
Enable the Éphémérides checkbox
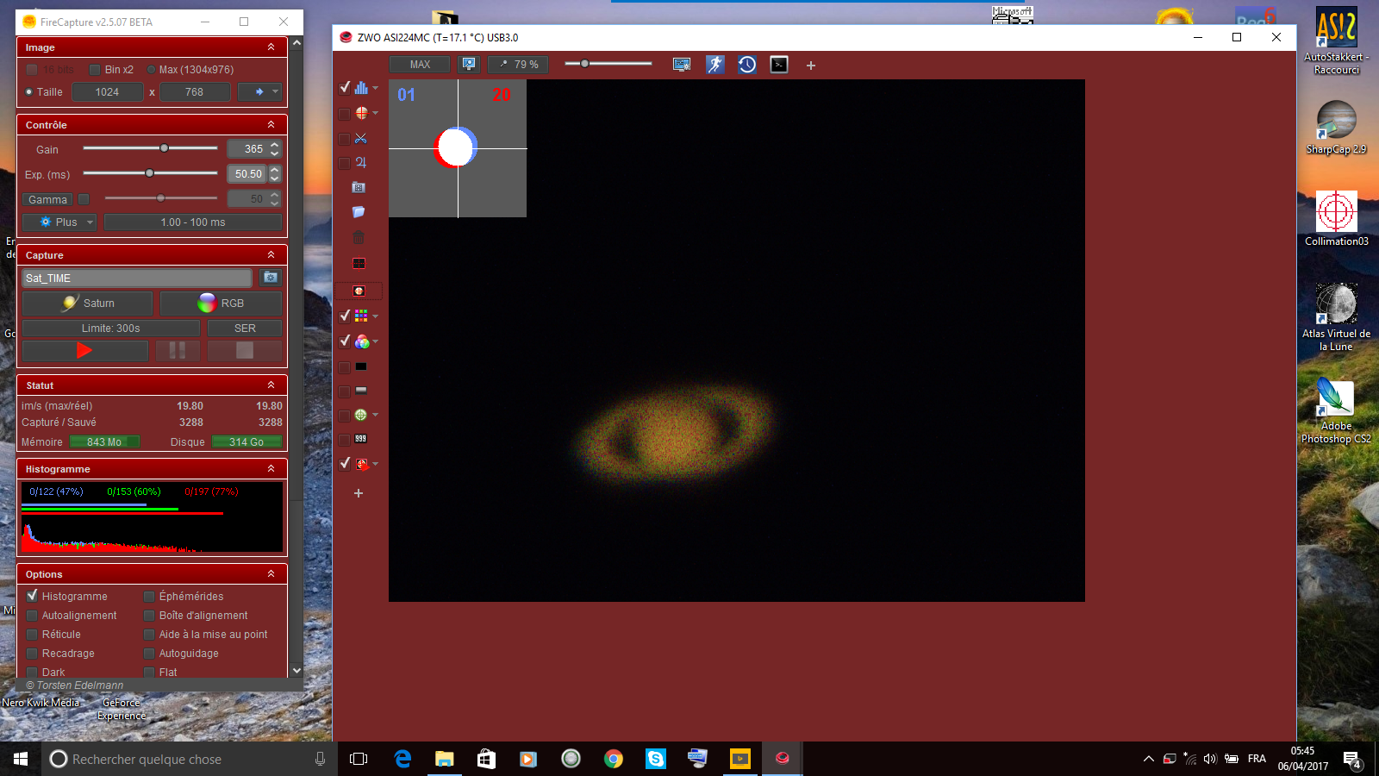[149, 597]
